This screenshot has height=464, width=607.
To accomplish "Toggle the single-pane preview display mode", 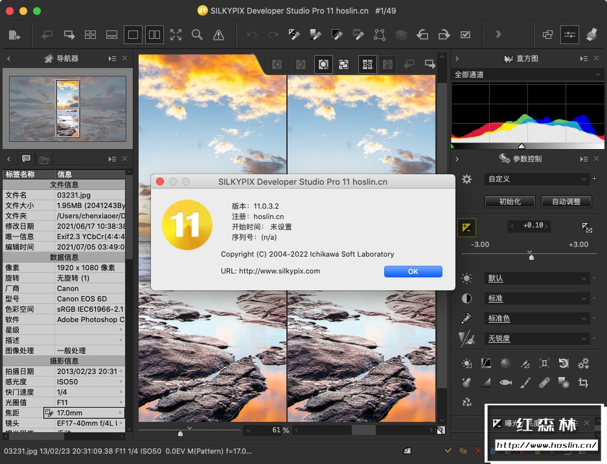I will (x=133, y=34).
